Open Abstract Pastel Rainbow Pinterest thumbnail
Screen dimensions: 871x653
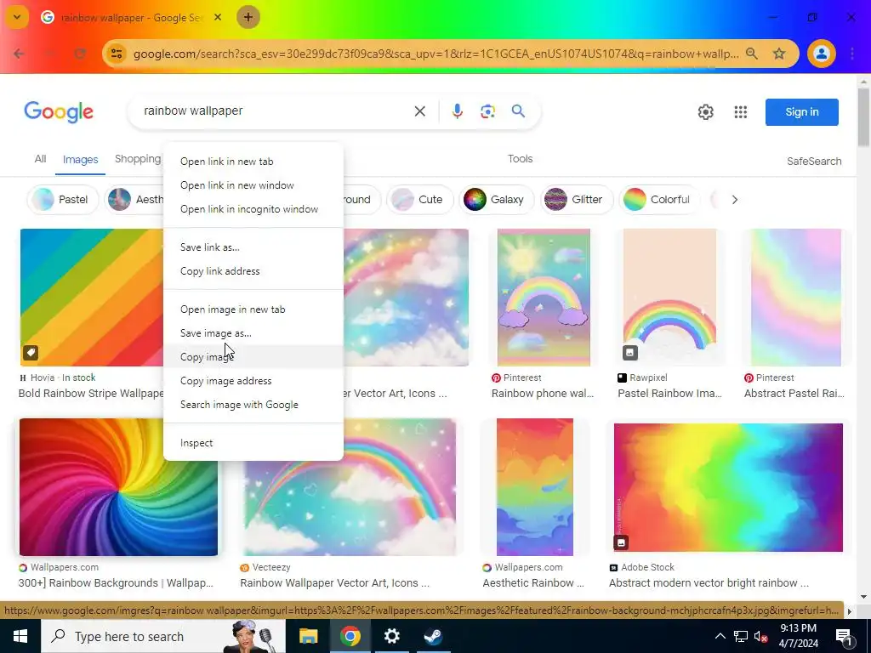coord(796,298)
